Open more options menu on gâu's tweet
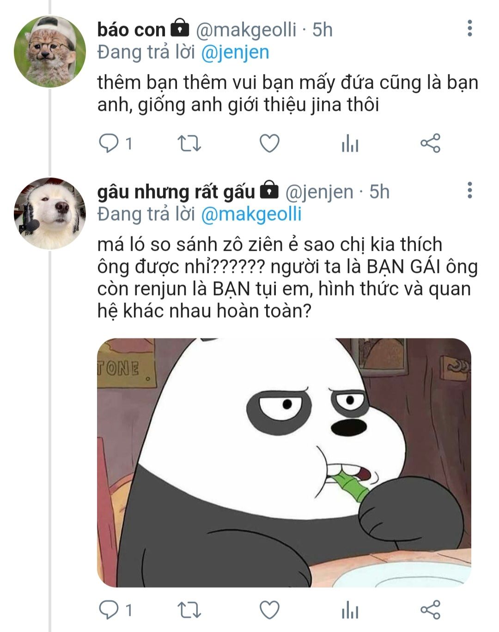The height and width of the screenshot is (632, 499). [x=469, y=190]
